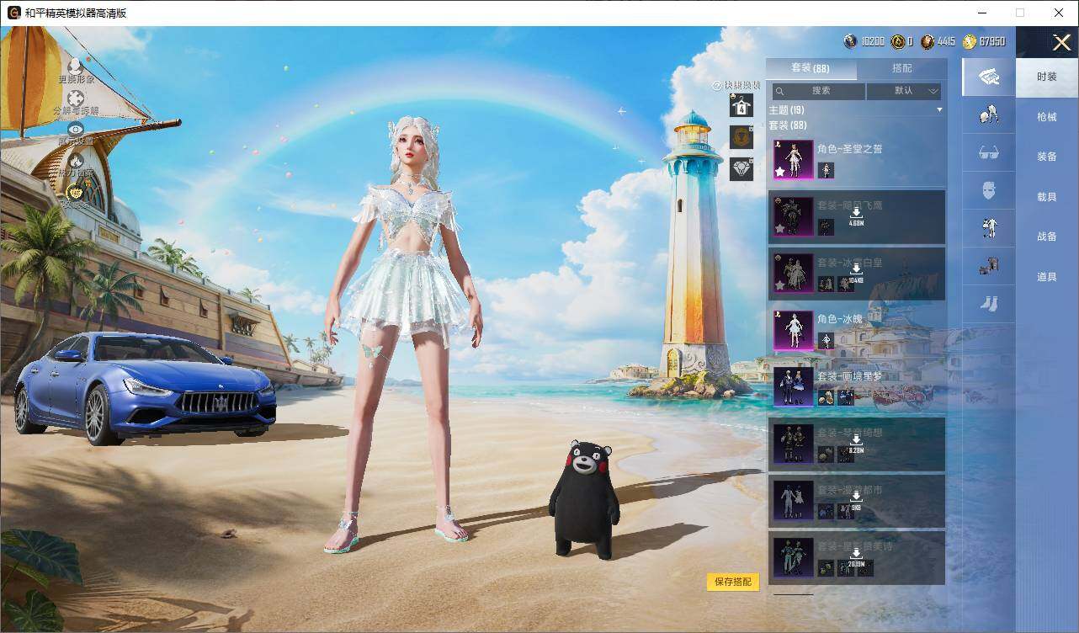The width and height of the screenshot is (1079, 633).
Task: Open the 分解与转赠 puzzle icon
Action: tap(76, 98)
